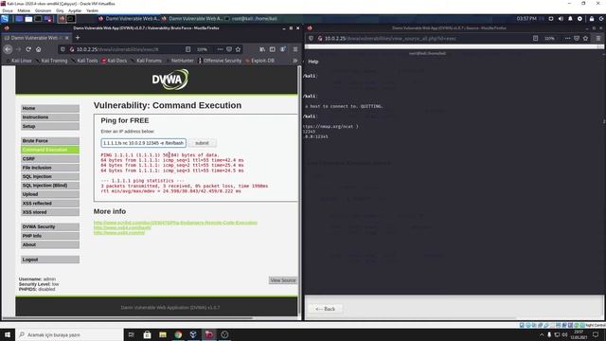Click Logout in DVWA sidebar
This screenshot has width=606, height=341.
pyautogui.click(x=50, y=260)
